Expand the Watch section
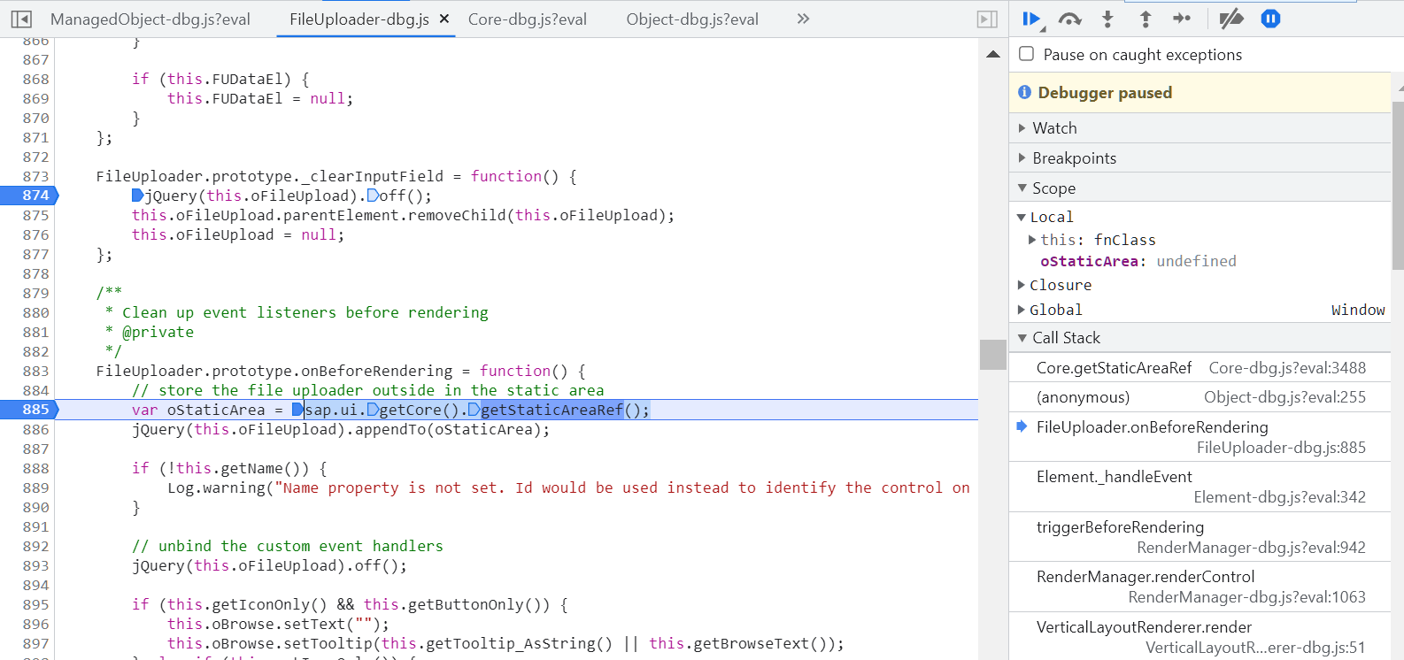 point(1054,128)
